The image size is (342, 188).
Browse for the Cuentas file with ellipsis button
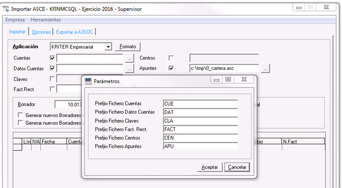coord(129,58)
